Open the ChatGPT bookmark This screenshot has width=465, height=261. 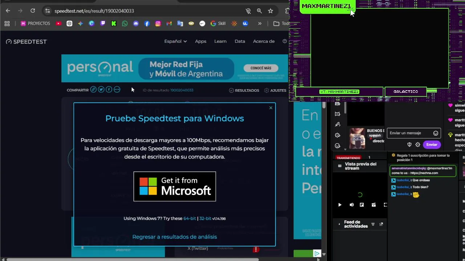(69, 24)
